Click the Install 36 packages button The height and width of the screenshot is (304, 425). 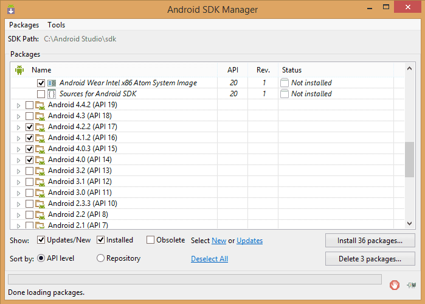point(370,241)
